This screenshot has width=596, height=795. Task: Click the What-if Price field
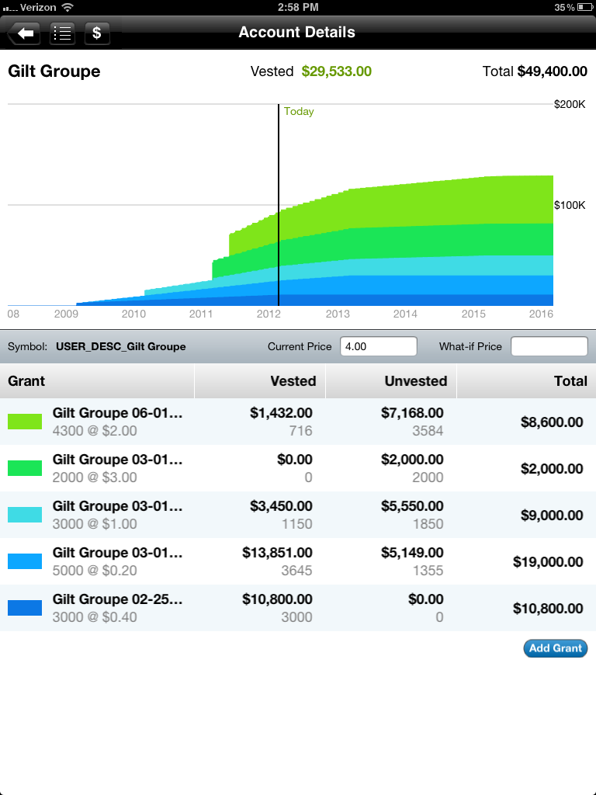click(x=549, y=346)
